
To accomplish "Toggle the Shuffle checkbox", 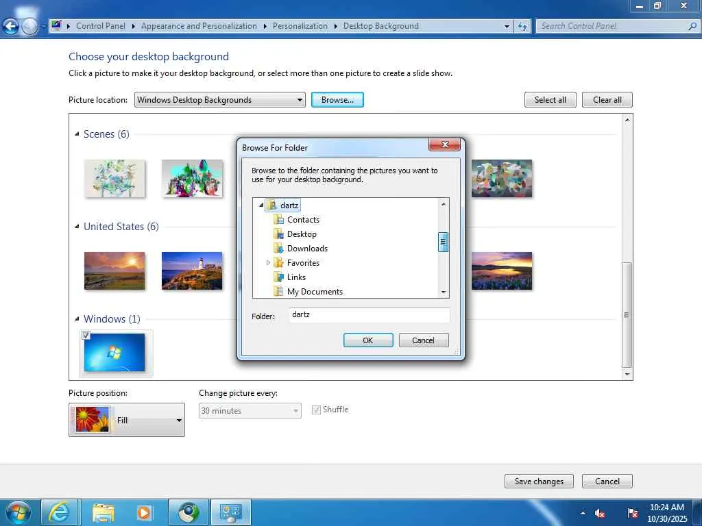I will coord(316,410).
